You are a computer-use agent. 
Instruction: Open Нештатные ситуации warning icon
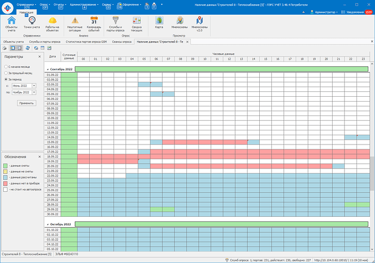[75, 21]
